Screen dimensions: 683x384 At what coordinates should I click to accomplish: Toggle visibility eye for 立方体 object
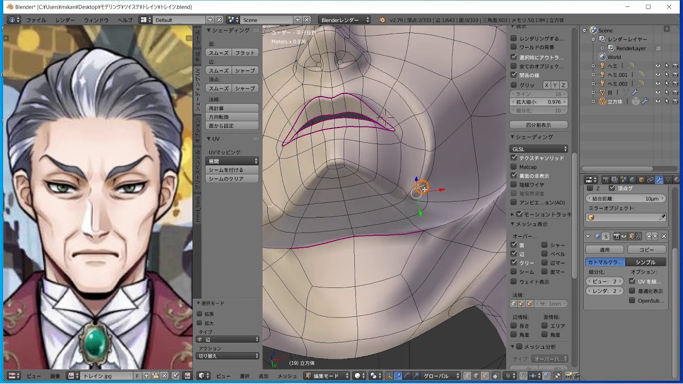657,101
